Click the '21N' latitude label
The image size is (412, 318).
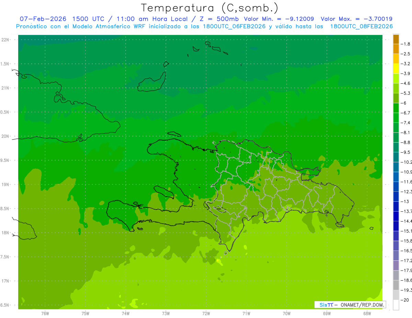5,88
